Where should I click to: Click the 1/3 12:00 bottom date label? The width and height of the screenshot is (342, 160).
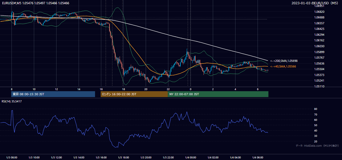click(x=56, y=158)
